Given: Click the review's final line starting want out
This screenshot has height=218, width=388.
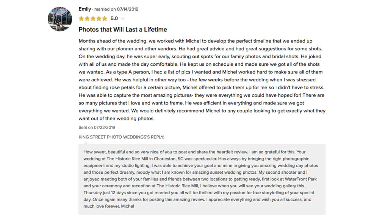Looking at the screenshot, I should (x=117, y=118).
